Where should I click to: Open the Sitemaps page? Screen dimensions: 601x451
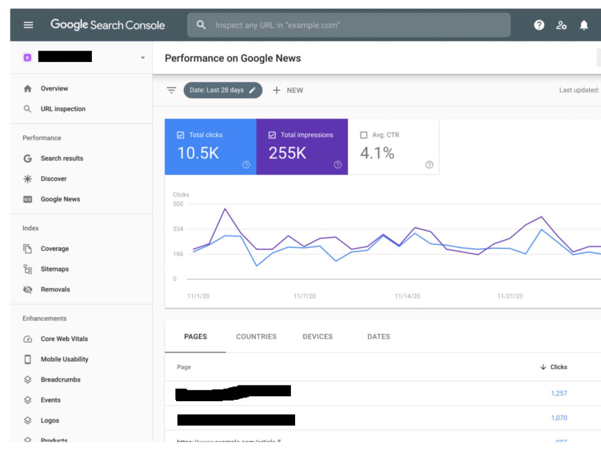click(55, 269)
